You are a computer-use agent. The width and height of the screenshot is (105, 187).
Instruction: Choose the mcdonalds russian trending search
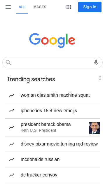[x=52, y=160]
